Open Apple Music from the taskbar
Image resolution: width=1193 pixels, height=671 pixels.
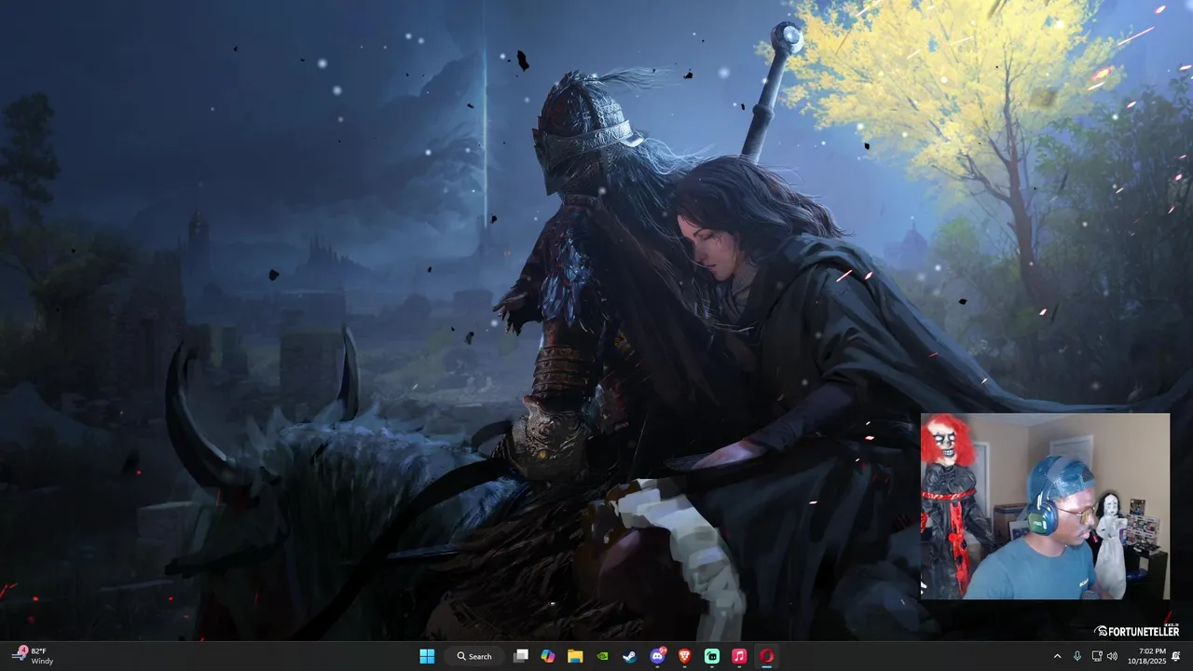[739, 656]
